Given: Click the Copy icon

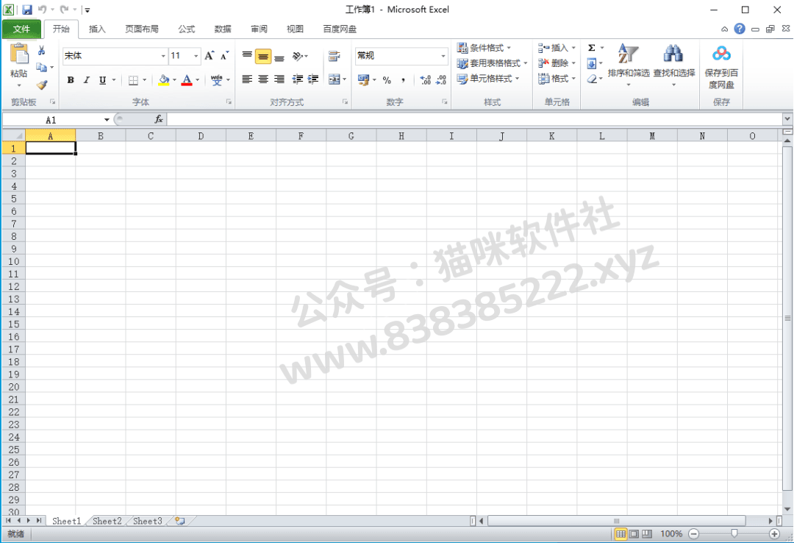Looking at the screenshot, I should (41, 68).
